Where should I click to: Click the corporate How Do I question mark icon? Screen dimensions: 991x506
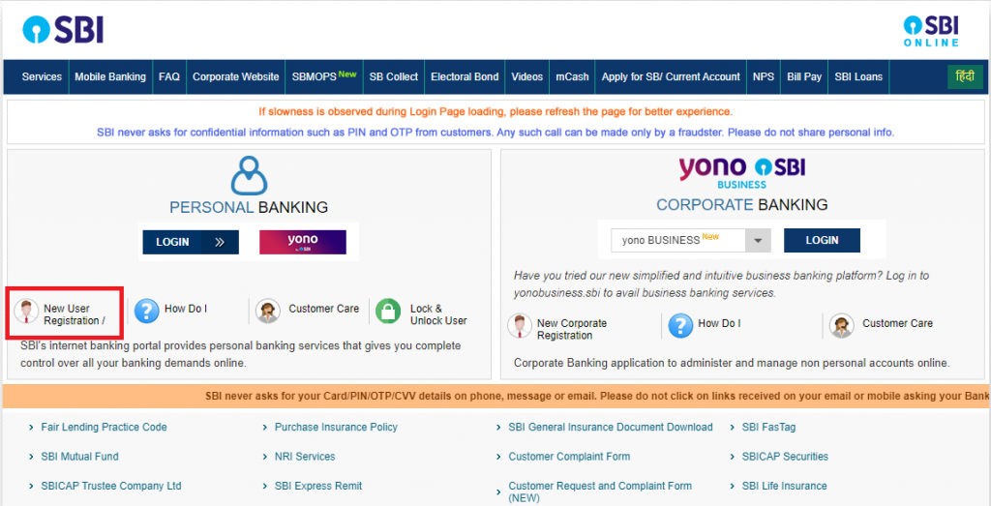(680, 326)
